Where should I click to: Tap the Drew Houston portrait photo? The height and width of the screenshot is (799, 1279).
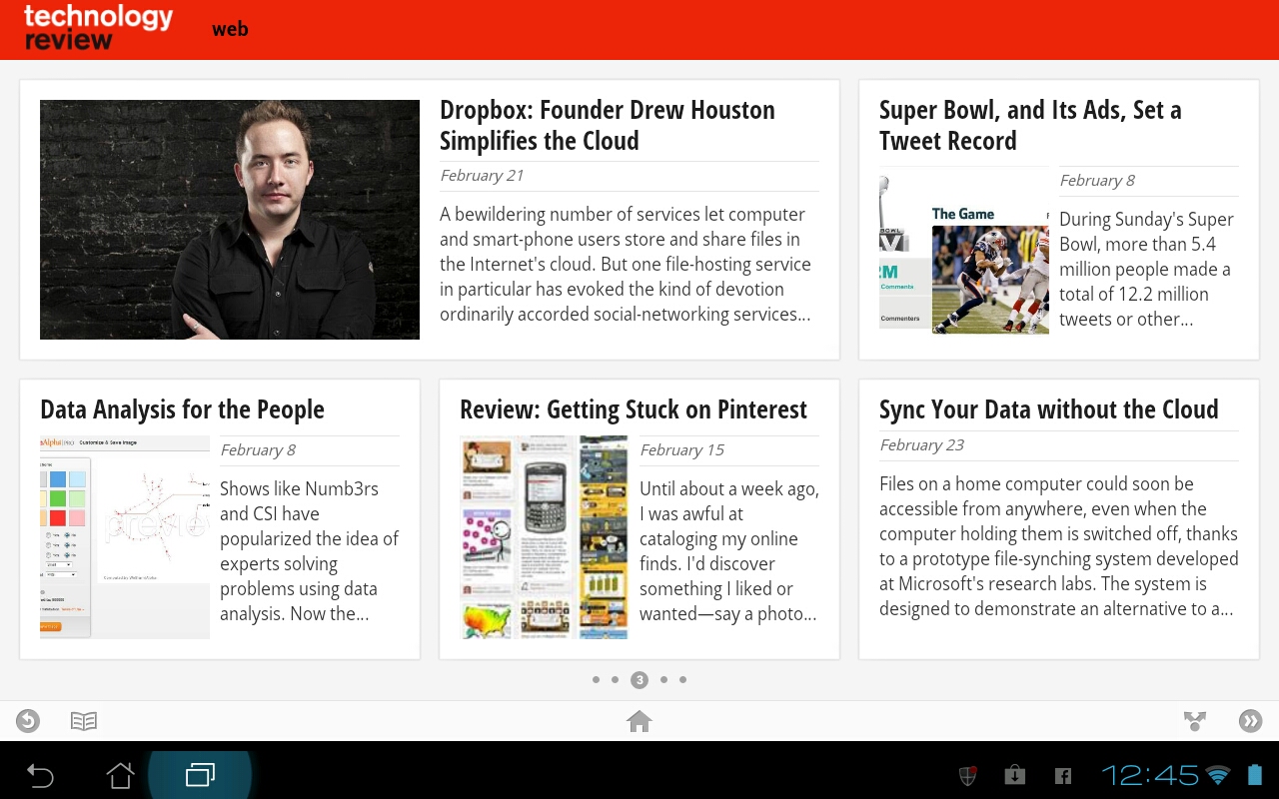(x=230, y=220)
